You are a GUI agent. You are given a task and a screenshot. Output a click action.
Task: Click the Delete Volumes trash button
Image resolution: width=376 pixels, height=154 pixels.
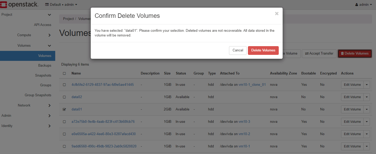(x=355, y=54)
